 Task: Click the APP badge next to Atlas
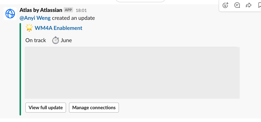(68, 10)
